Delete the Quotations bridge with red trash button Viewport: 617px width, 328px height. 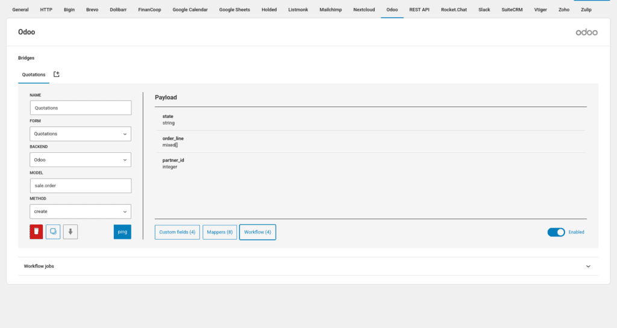[x=36, y=232]
